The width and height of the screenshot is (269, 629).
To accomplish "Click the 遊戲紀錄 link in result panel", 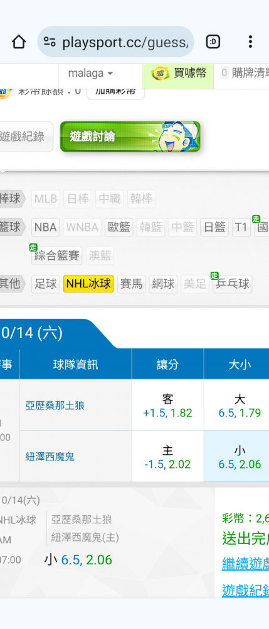I will (245, 590).
